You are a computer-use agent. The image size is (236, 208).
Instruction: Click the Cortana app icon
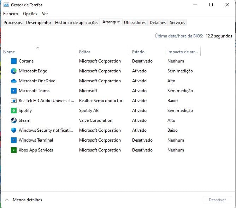click(14, 61)
